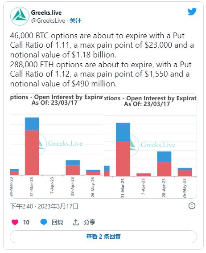This screenshot has width=206, height=253.
Task: Like the tweet with heart icon
Action: [15, 222]
